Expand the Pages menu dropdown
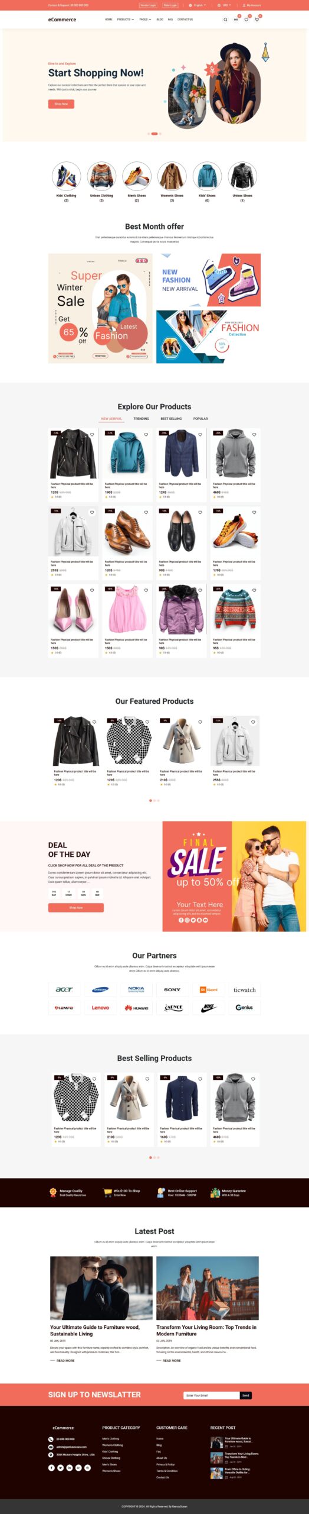309x1514 pixels. point(145,20)
